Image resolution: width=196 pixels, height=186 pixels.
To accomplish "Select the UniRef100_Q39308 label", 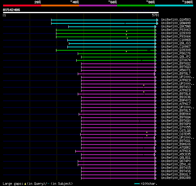I will [x=176, y=50].
